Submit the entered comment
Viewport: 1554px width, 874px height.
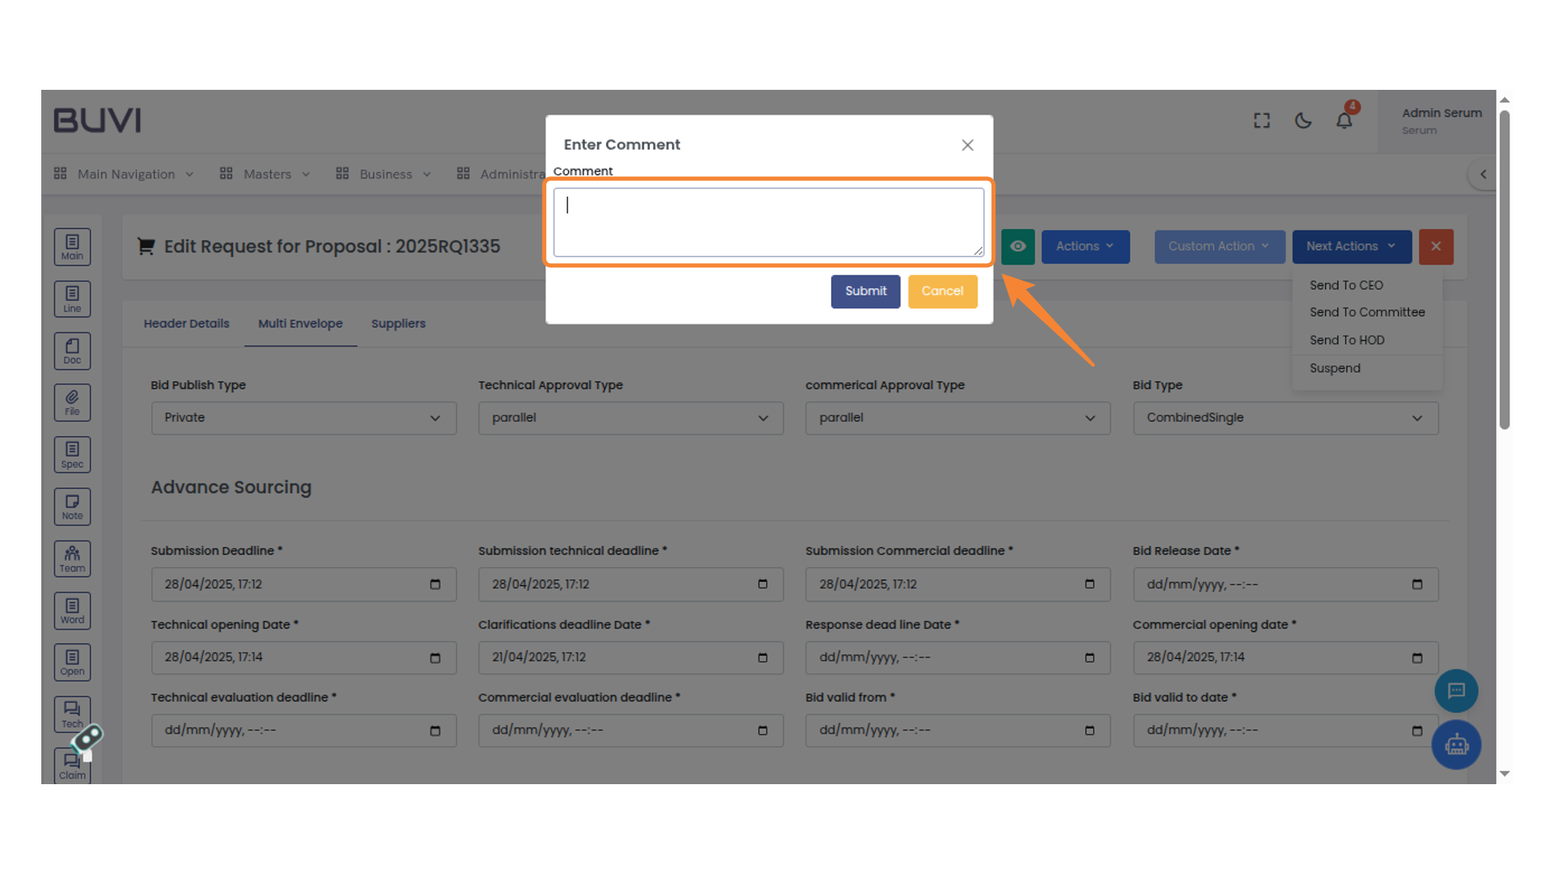coord(865,291)
